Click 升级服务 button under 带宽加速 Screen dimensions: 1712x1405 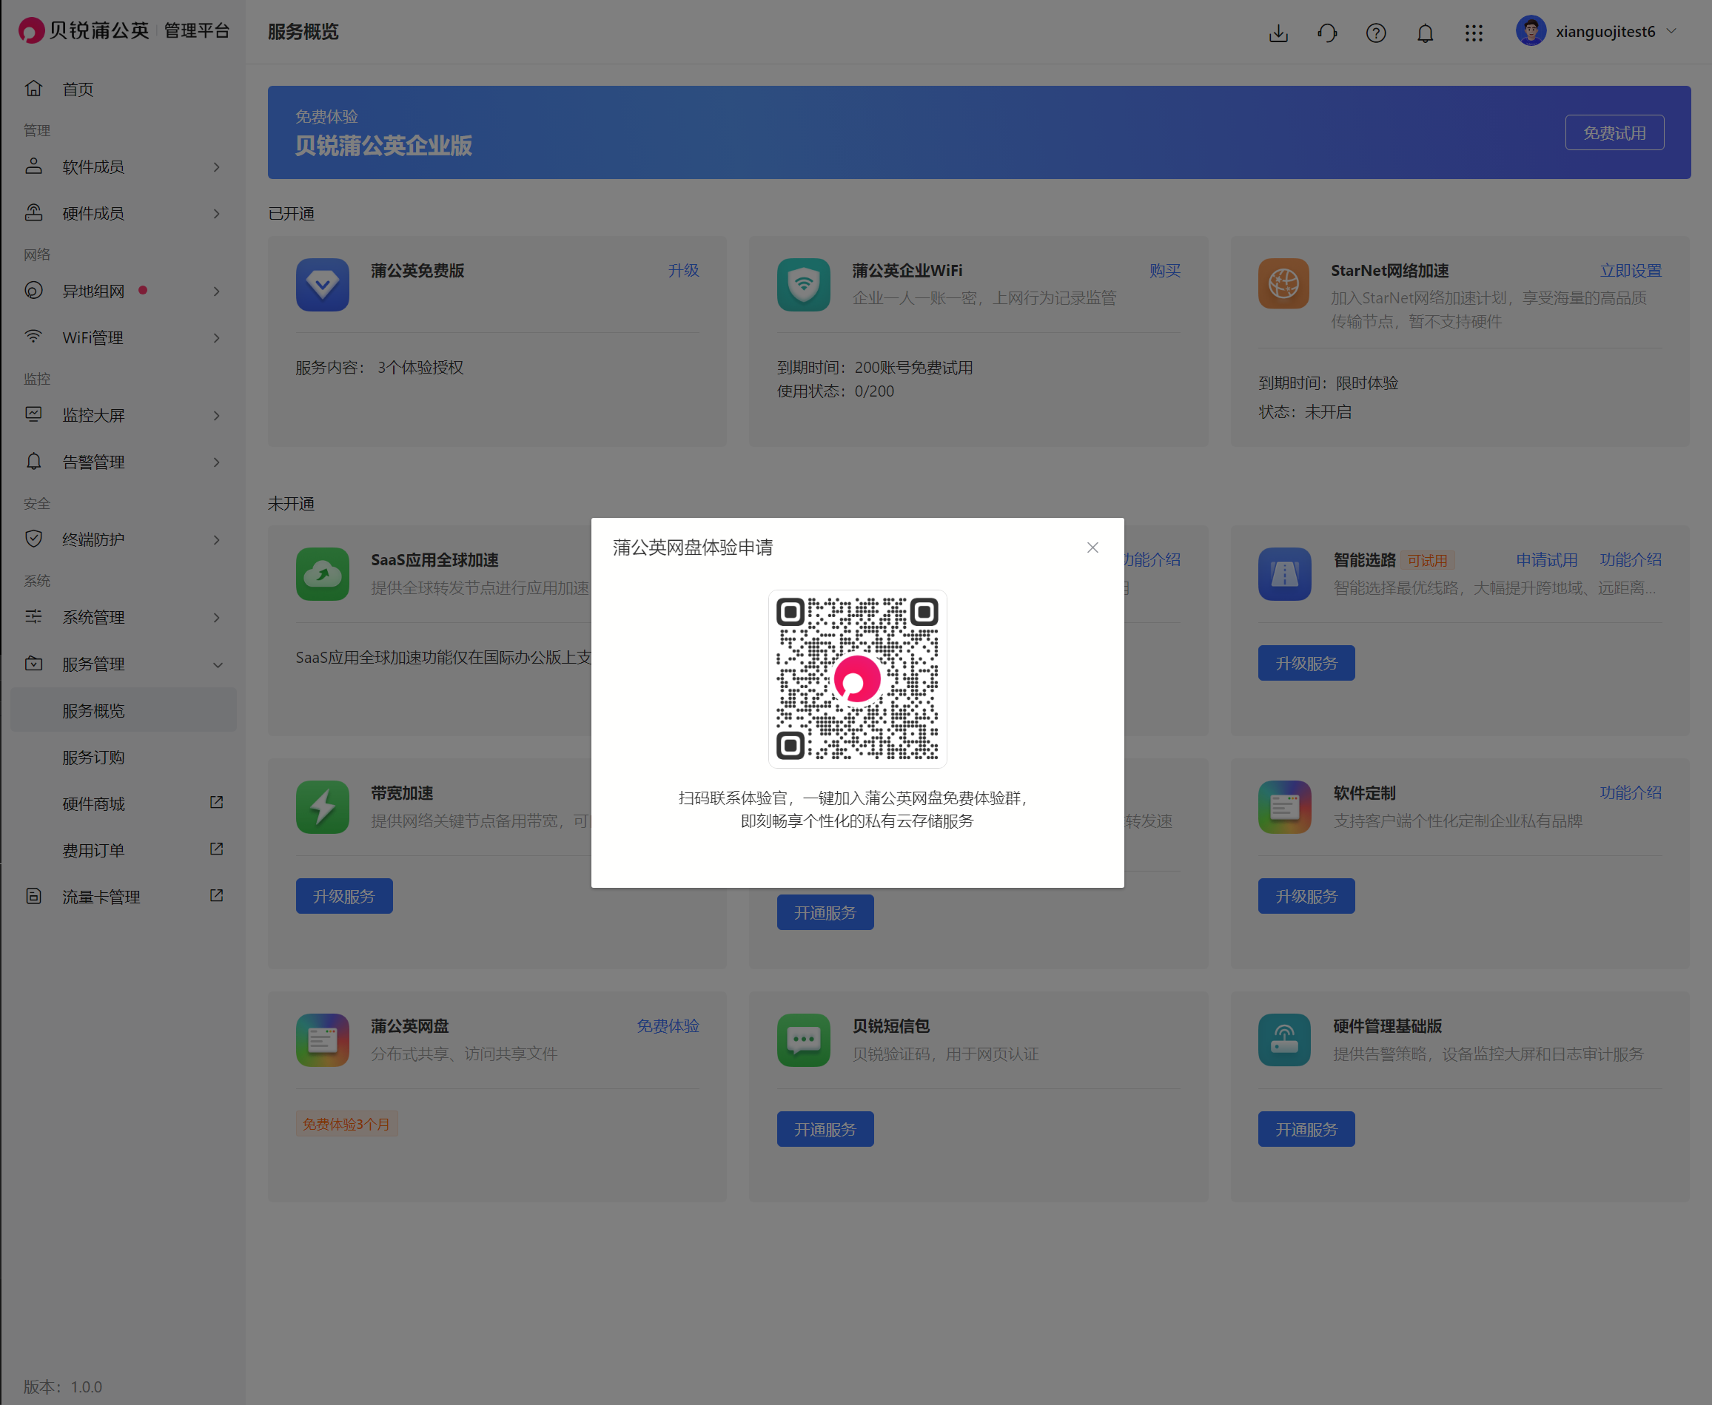(344, 897)
